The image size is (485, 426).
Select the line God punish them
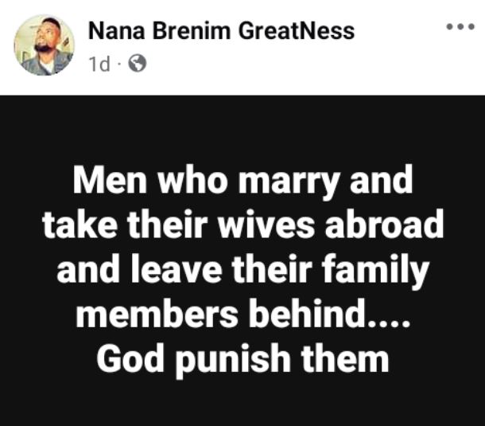point(242,359)
